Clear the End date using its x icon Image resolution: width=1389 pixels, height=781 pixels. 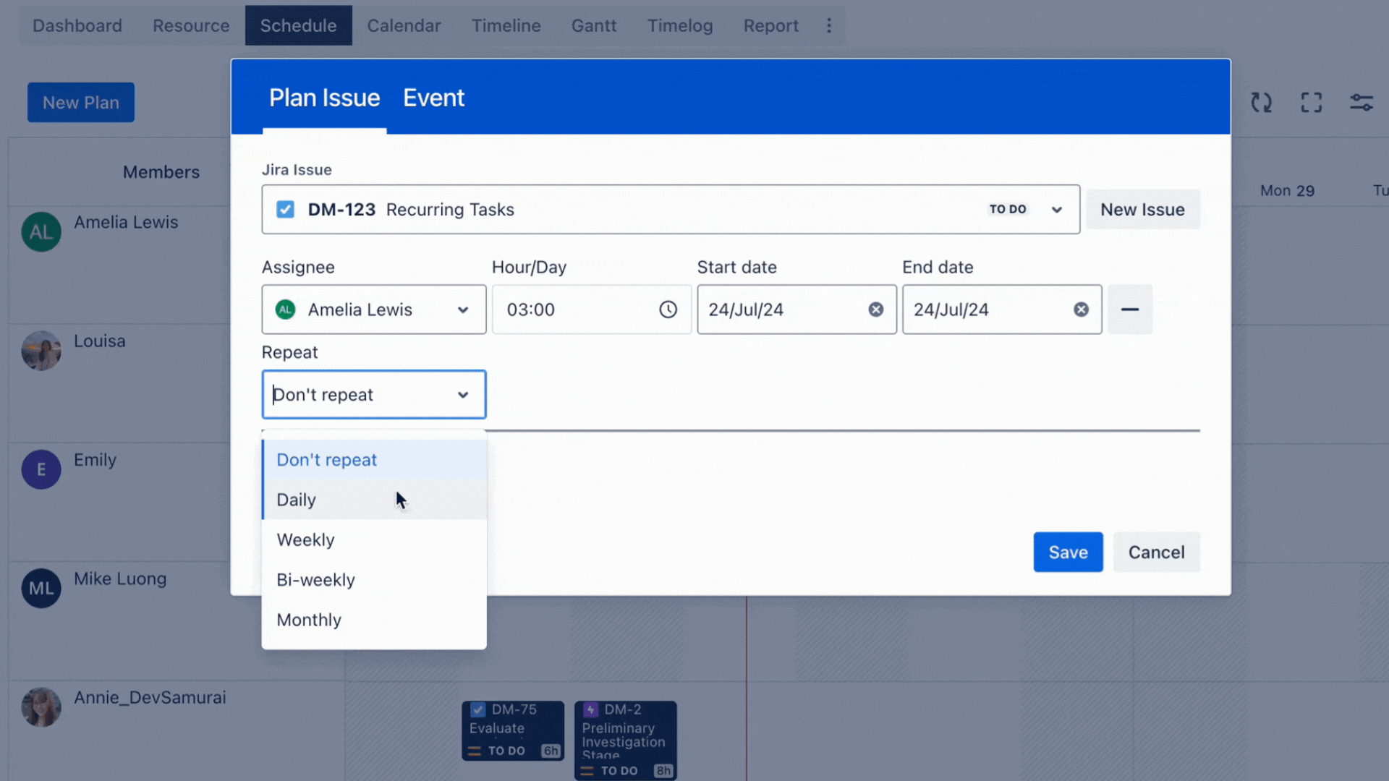(1082, 310)
